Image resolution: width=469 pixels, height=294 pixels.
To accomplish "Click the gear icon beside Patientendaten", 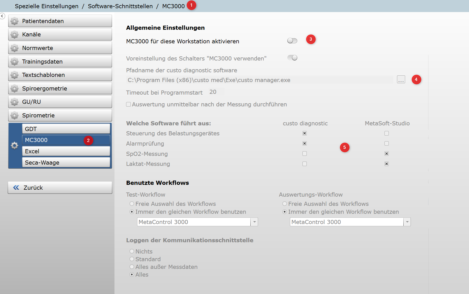I will (15, 21).
